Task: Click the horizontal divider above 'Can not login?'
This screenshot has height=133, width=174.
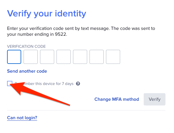Action: pos(86,110)
